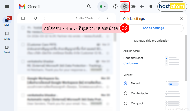Click the Quick settings title
Viewport: 190px width, 111px height.
coord(134,19)
